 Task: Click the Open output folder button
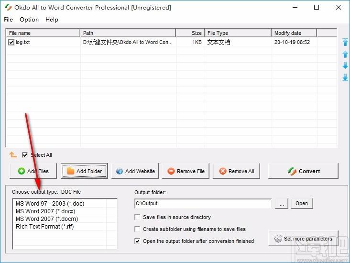(302, 203)
